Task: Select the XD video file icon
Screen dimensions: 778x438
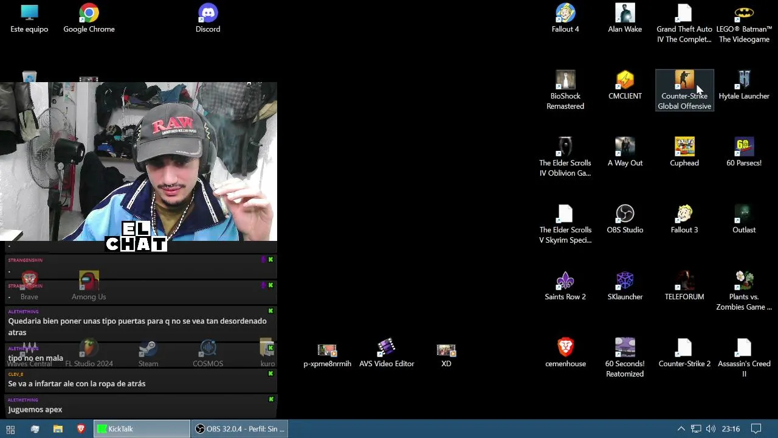Action: tap(446, 356)
